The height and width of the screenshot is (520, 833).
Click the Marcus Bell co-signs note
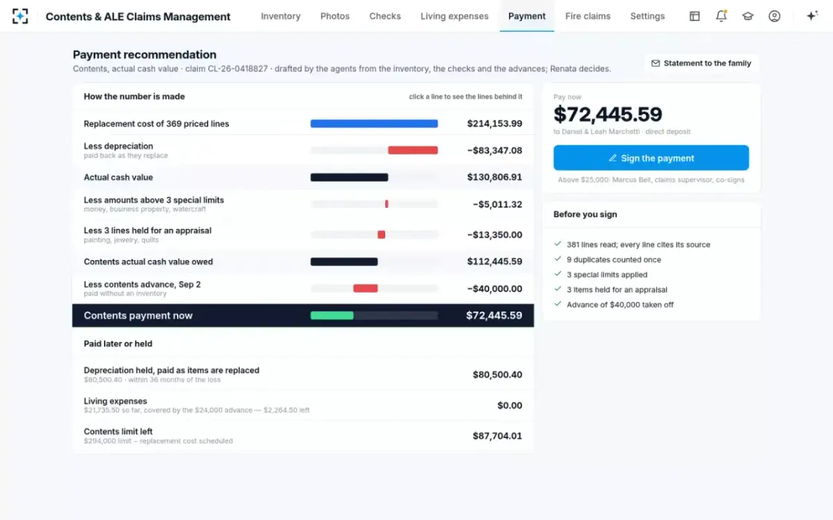(x=651, y=180)
